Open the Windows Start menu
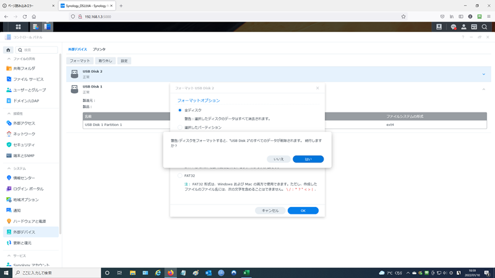 (6, 272)
